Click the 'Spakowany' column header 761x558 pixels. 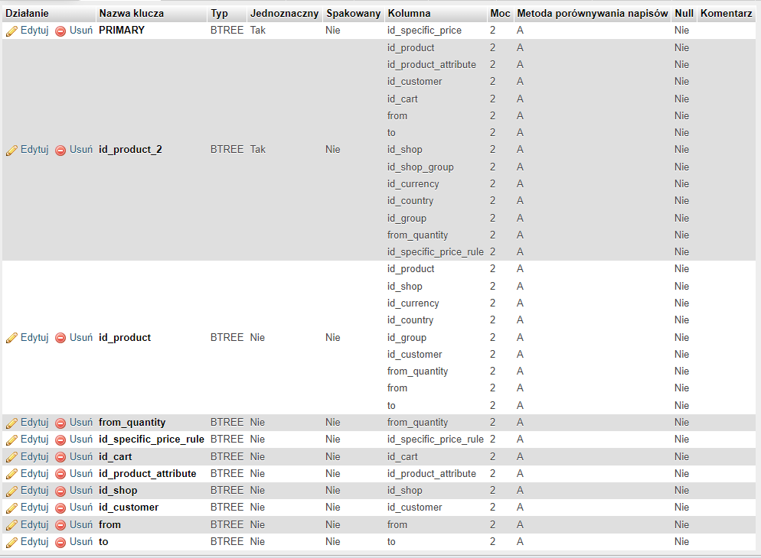[x=354, y=14]
